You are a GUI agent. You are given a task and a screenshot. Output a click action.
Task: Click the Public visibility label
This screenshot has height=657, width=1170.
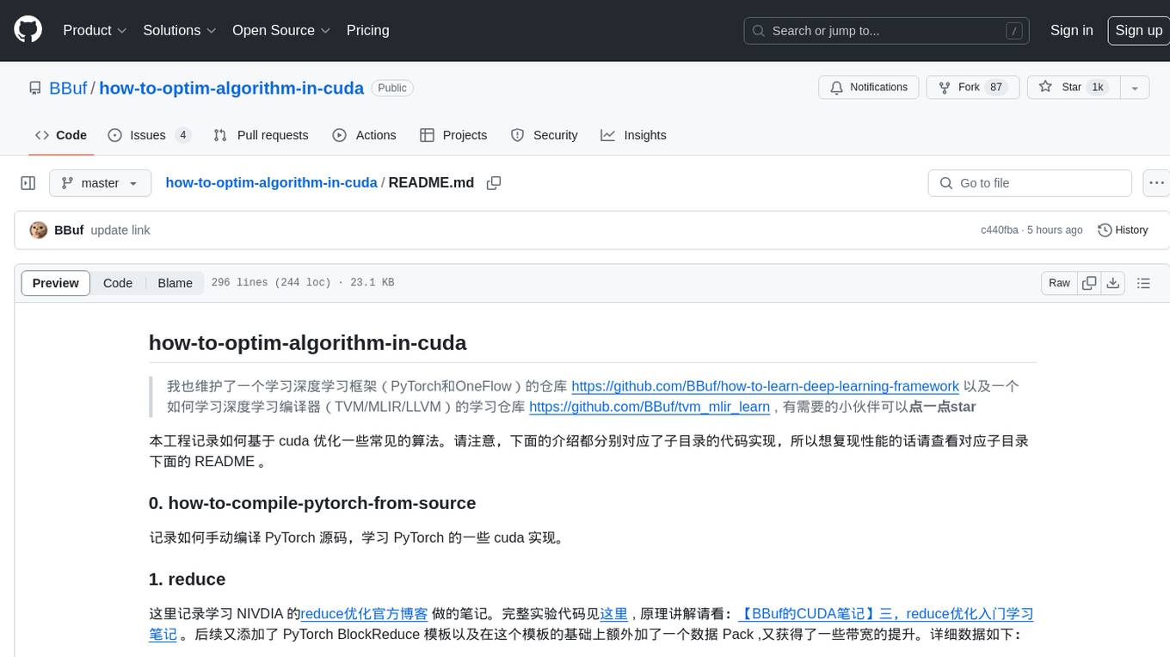tap(392, 88)
